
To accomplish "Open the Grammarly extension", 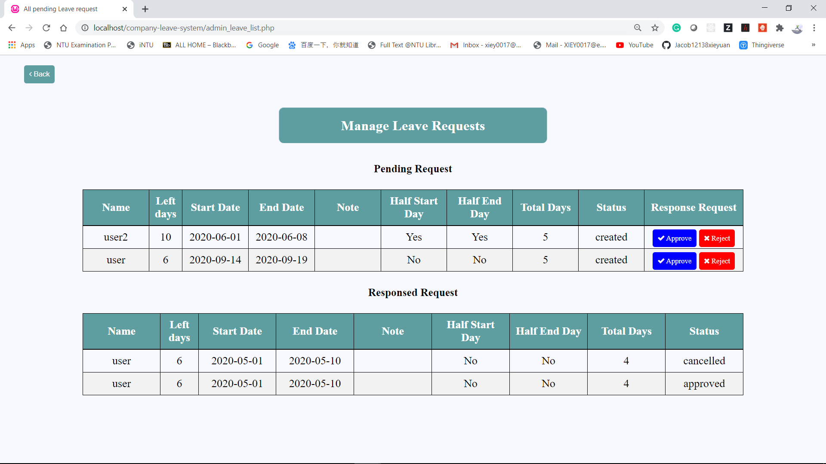I will coord(676,27).
